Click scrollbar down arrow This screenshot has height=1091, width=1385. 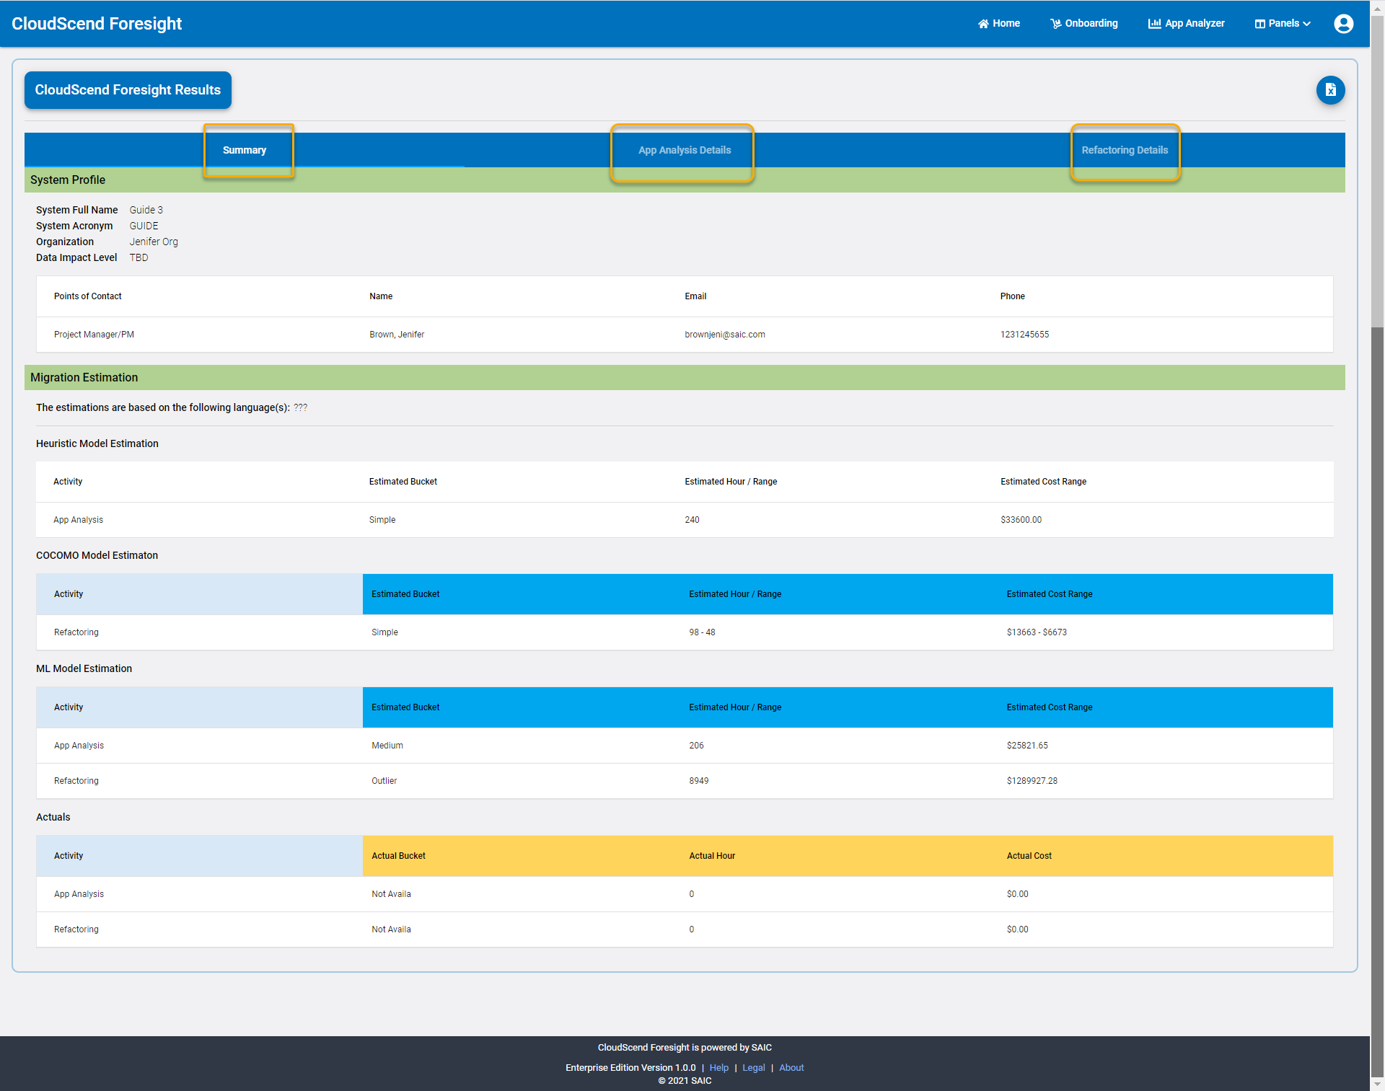click(1377, 1084)
